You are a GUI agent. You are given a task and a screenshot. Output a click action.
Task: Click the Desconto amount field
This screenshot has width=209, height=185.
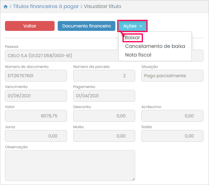click(x=104, y=116)
